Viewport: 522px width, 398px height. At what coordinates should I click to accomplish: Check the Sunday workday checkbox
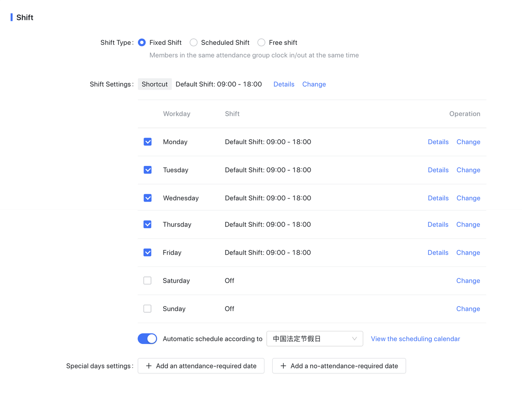click(x=147, y=309)
